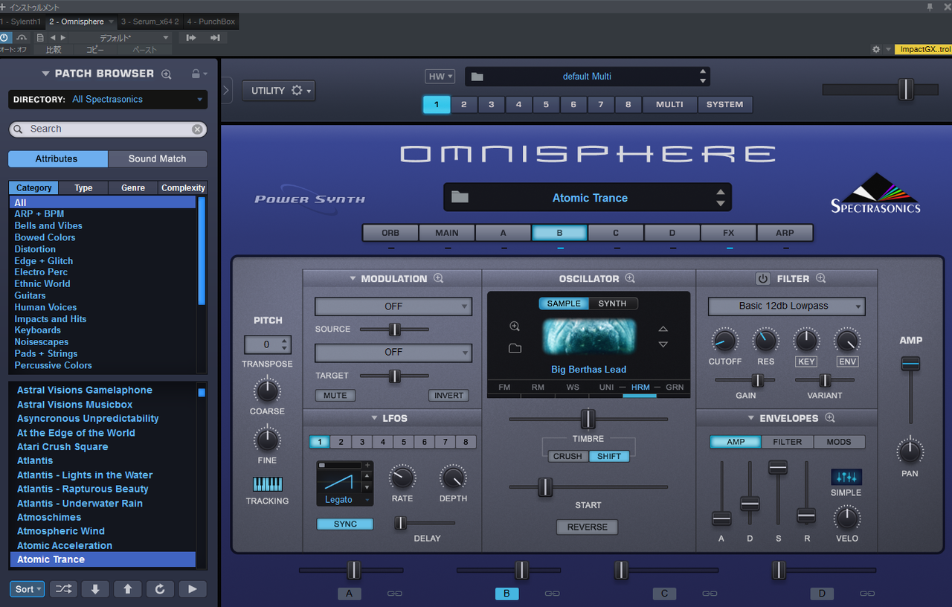This screenshot has width=952, height=607.
Task: Go to next patch with down arrow
Action: pos(95,589)
